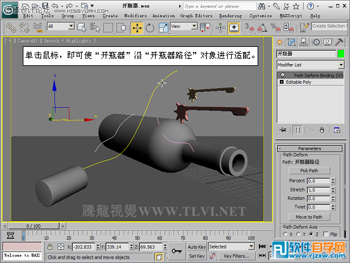Toggle Percent Snap

click(x=276, y=28)
